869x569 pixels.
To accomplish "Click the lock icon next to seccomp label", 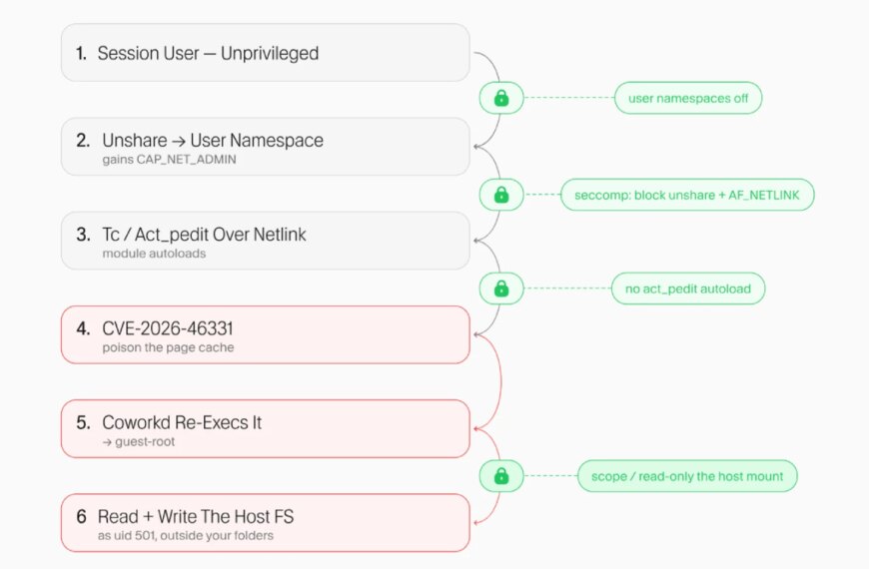I will click(501, 195).
